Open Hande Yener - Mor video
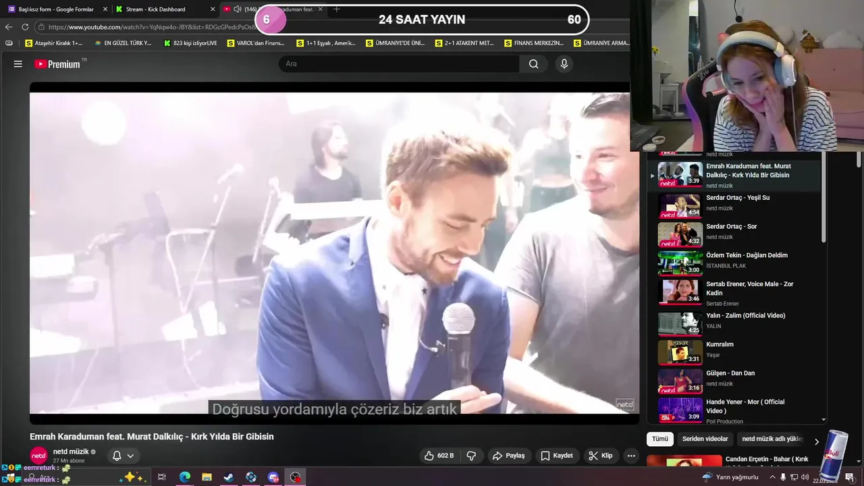 point(734,410)
